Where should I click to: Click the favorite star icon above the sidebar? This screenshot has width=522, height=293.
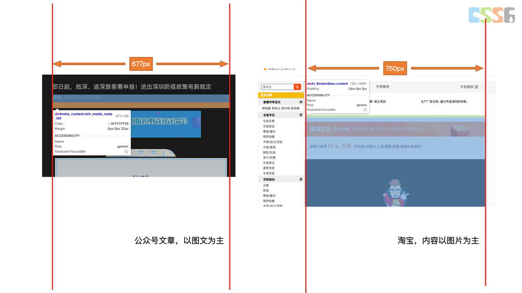(x=265, y=69)
